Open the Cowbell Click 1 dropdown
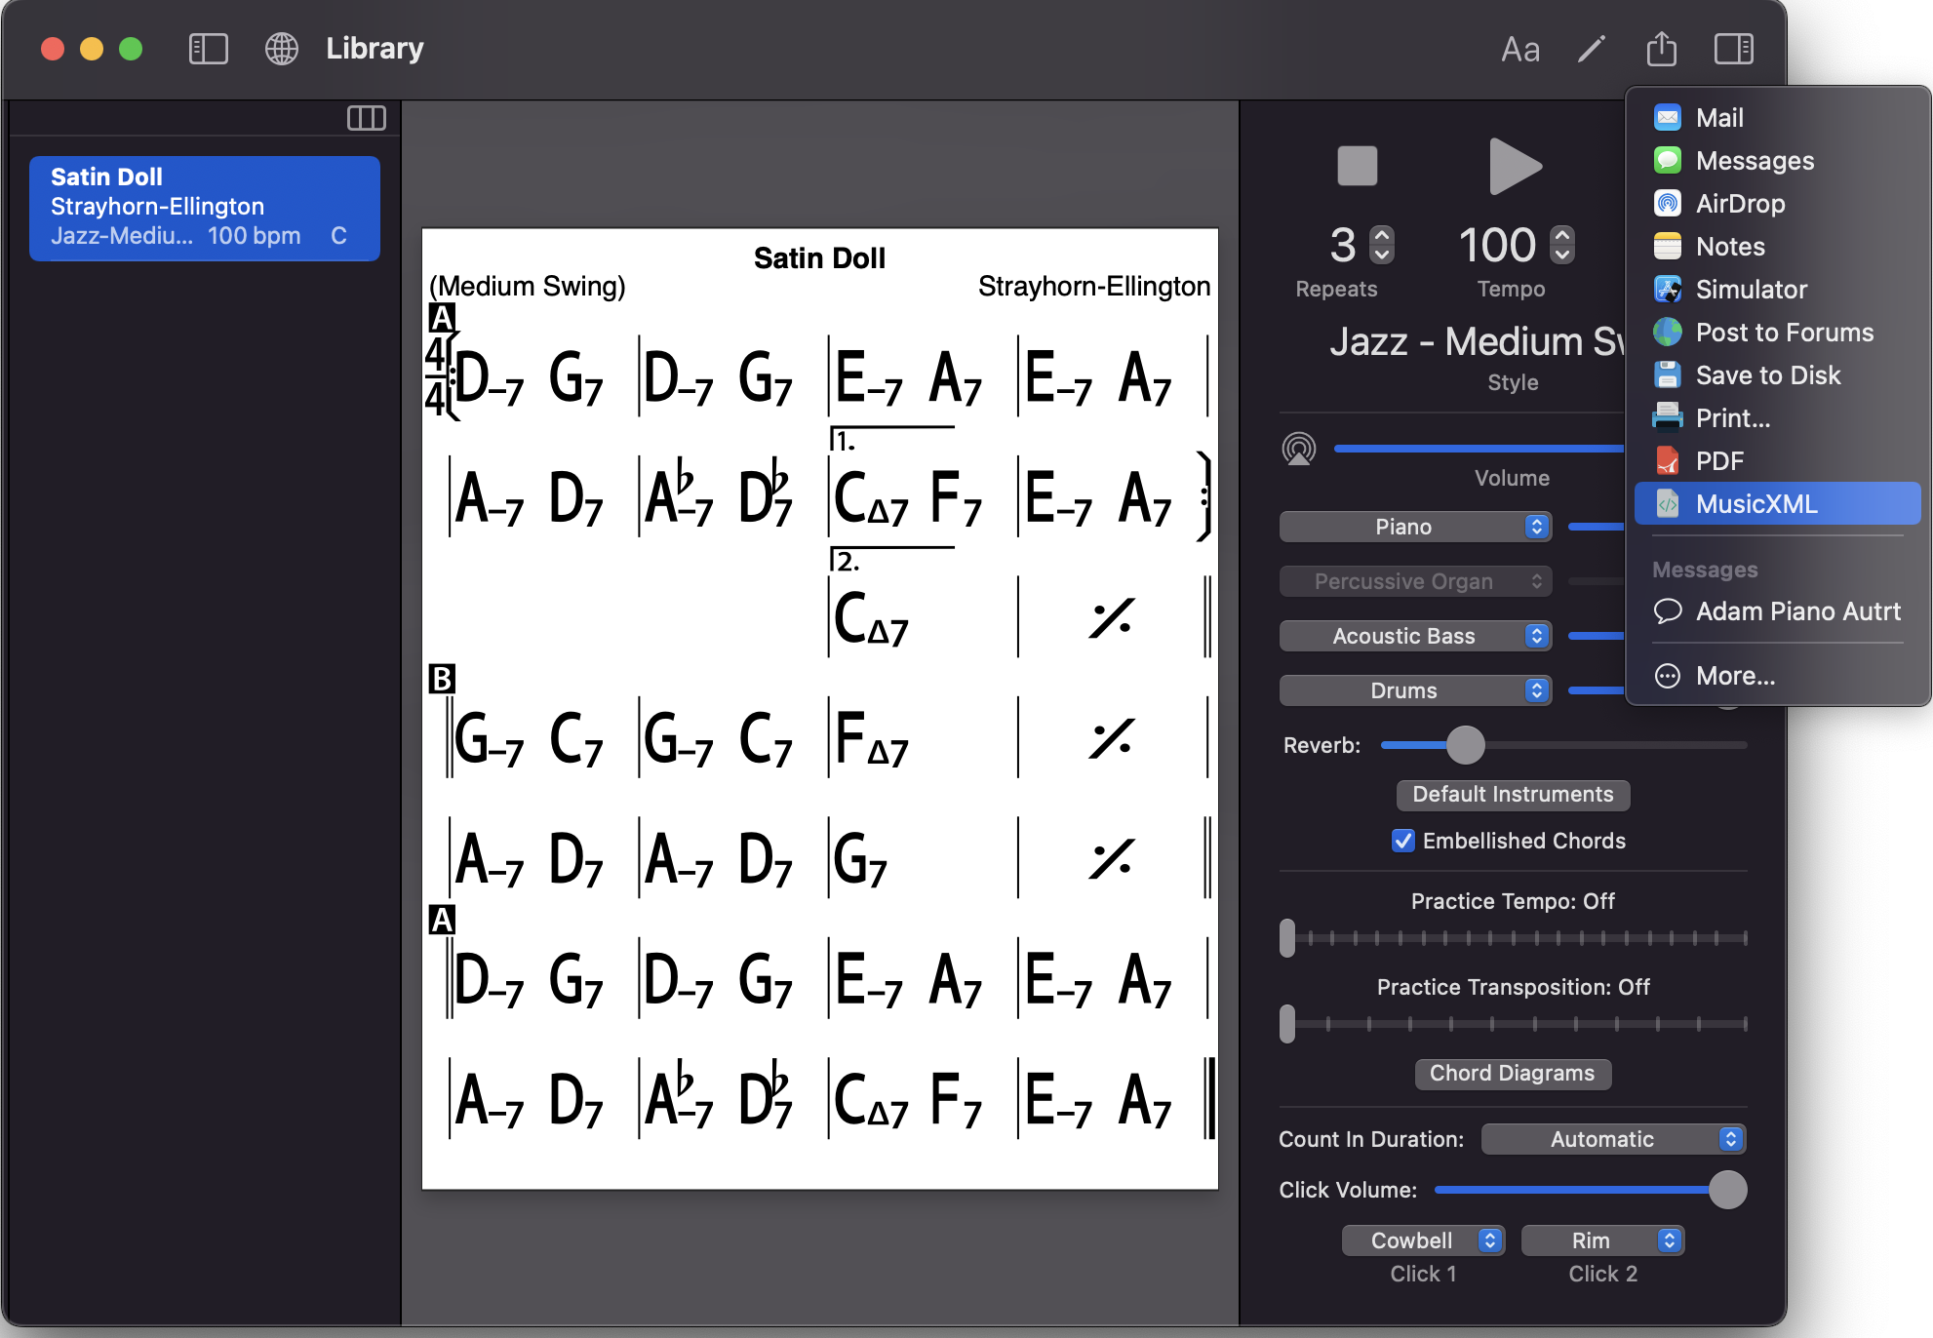 [x=1422, y=1240]
